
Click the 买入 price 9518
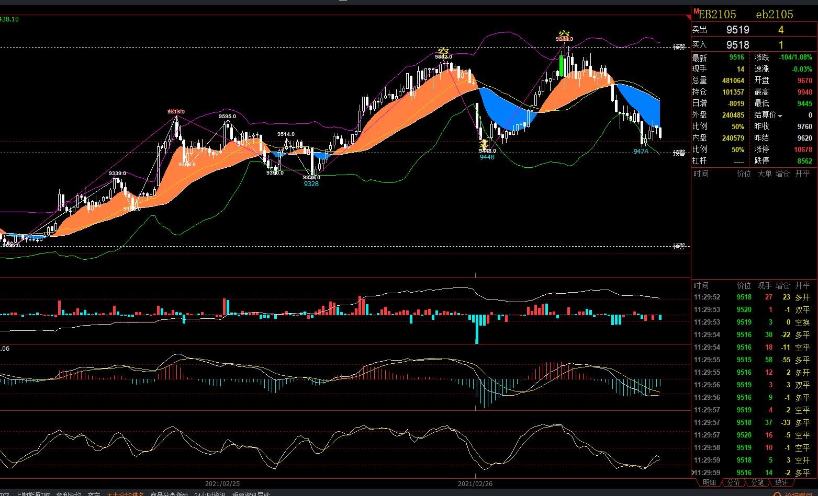[x=738, y=45]
